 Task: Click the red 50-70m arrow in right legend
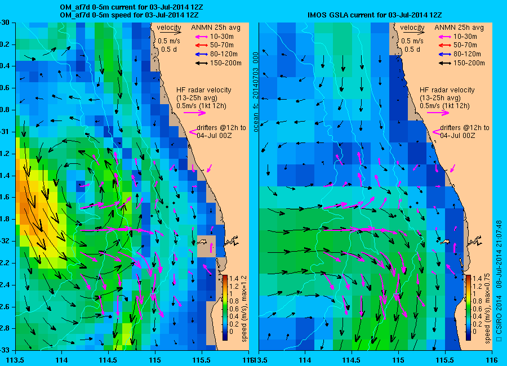pyautogui.click(x=445, y=46)
